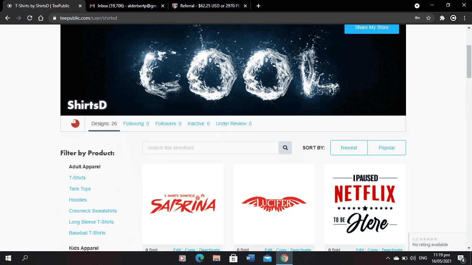Open File Explorer from the taskbar
The image size is (472, 265).
[216, 258]
